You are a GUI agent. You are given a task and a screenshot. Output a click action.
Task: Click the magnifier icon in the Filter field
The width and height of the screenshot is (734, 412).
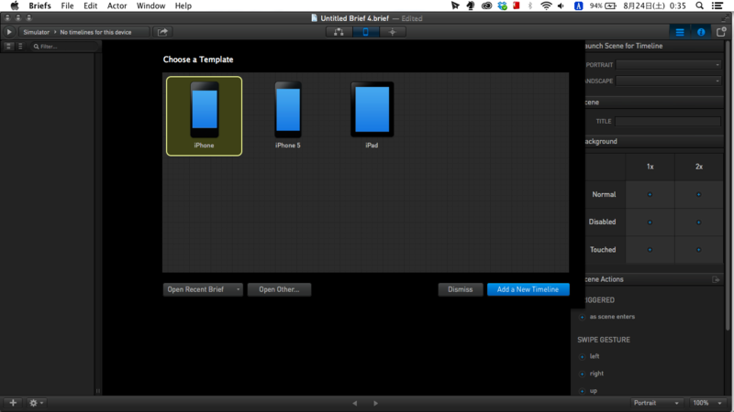36,47
